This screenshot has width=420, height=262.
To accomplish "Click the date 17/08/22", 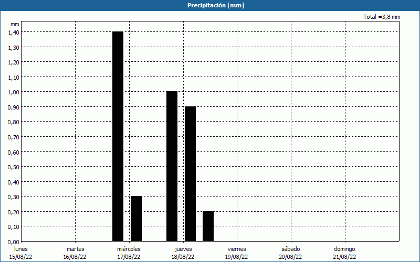I will pyautogui.click(x=129, y=257).
